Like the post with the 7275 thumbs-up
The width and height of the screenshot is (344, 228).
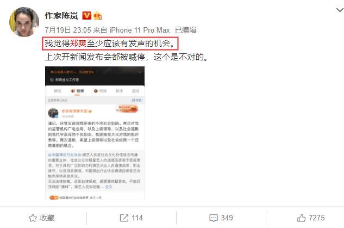pos(311,218)
